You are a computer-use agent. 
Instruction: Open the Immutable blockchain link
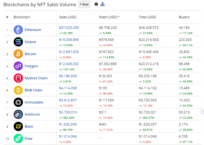(34, 102)
